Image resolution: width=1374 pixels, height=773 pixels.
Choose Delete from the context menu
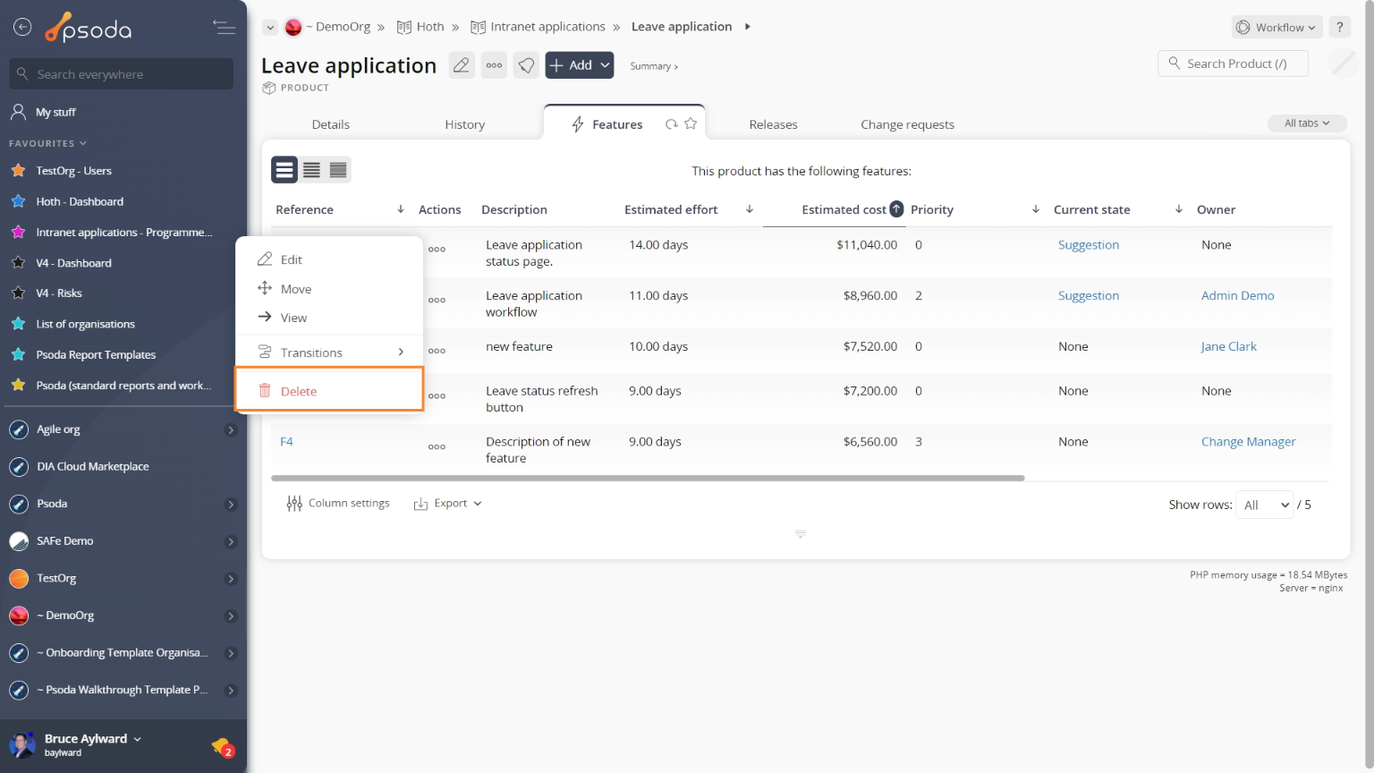[329, 391]
